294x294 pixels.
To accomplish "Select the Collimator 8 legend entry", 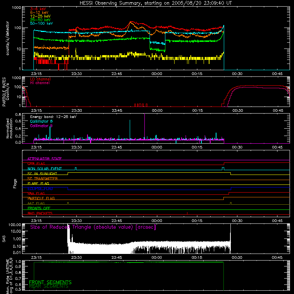I will point(41,121).
